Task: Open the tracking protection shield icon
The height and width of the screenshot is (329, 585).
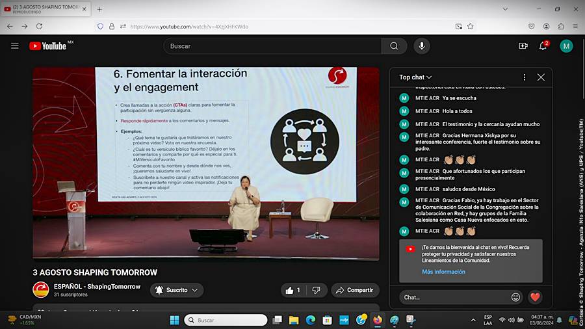Action: (x=100, y=27)
